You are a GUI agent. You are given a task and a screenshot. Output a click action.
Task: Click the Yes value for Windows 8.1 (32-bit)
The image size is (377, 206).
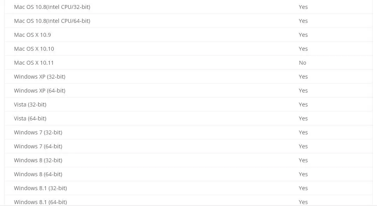[x=303, y=188]
